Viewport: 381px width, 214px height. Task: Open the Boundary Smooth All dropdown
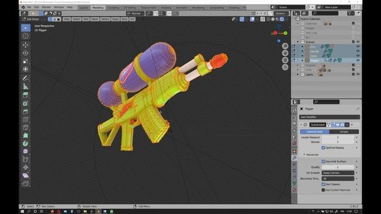[338, 178]
